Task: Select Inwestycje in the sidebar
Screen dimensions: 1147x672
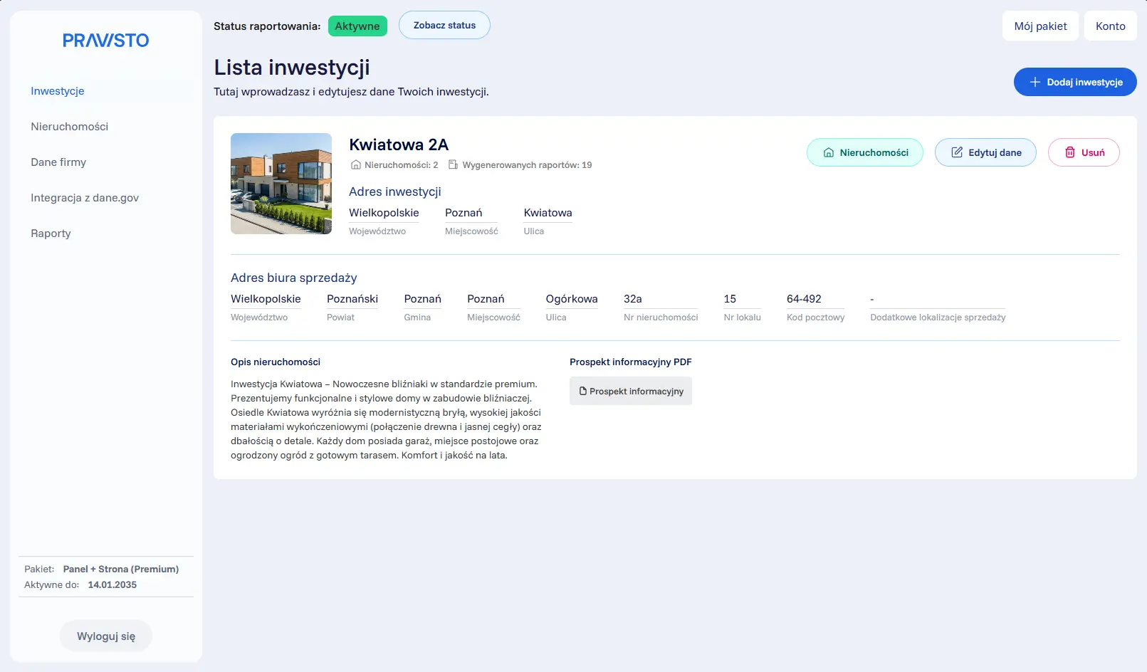Action: pos(57,91)
